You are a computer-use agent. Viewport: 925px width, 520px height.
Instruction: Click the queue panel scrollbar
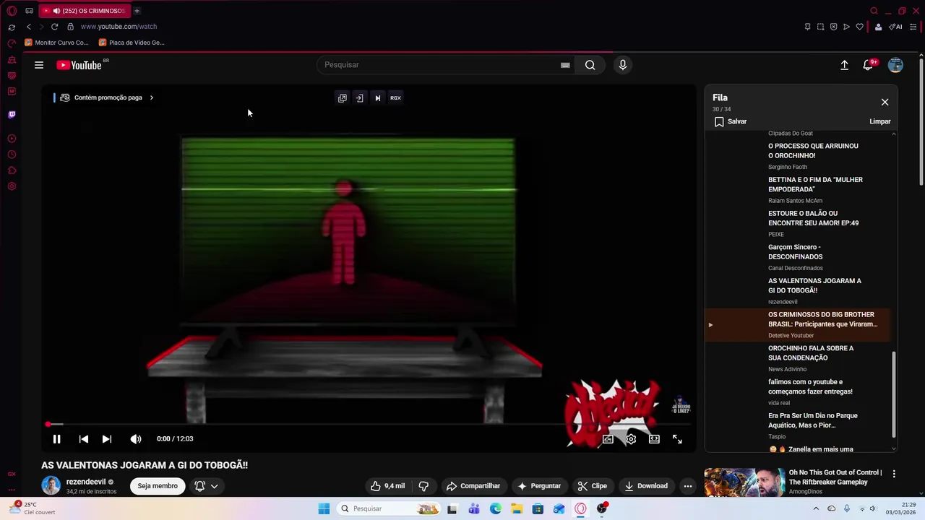894,394
